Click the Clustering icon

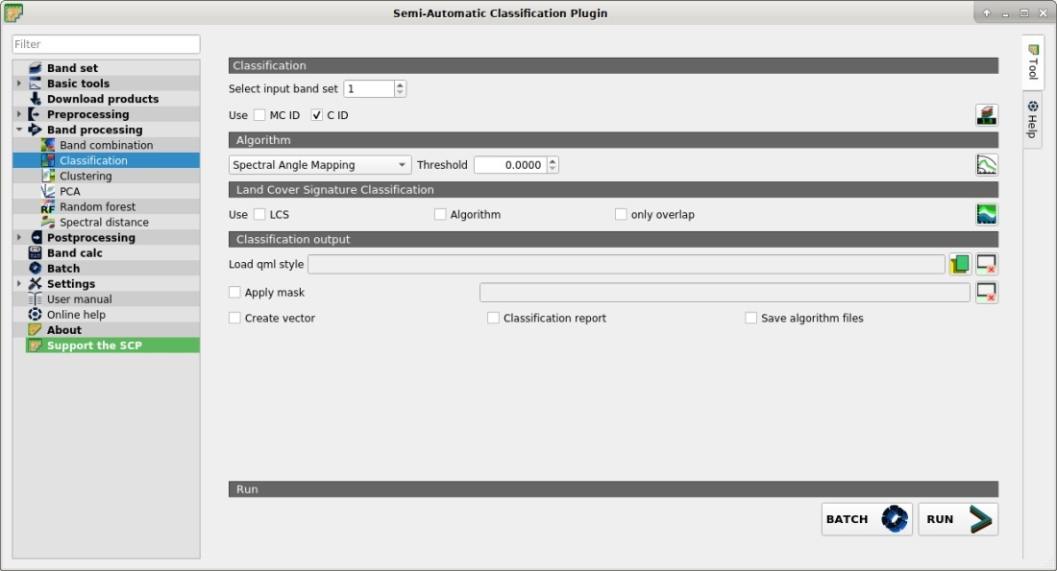pyautogui.click(x=48, y=176)
